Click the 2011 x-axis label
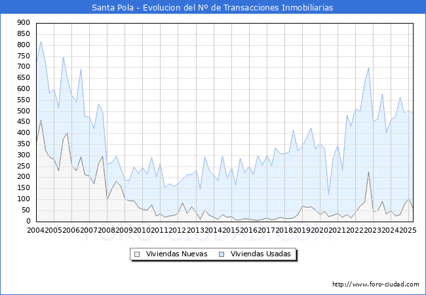The image size is (426, 295). click(x=160, y=230)
